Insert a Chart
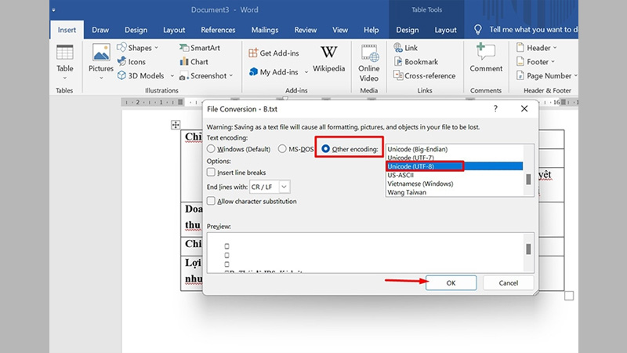 click(x=194, y=62)
